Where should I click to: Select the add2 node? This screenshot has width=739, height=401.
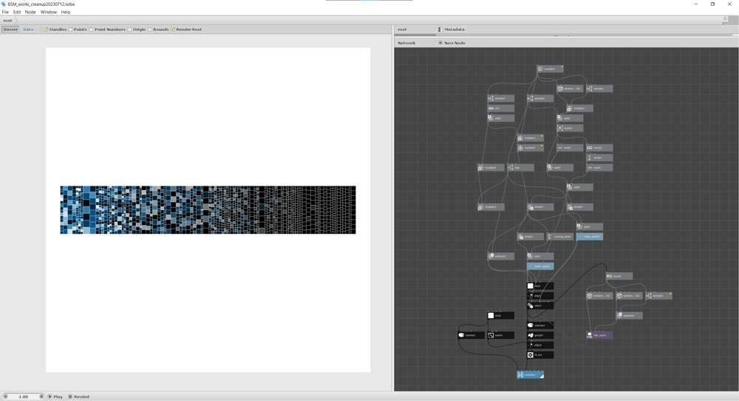coord(570,118)
